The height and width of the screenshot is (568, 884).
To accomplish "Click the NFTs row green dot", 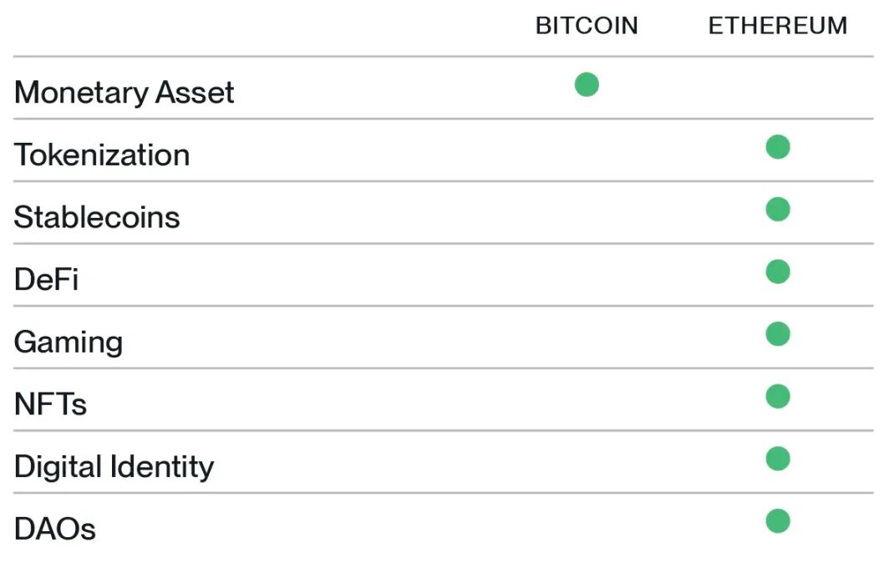I will tap(777, 396).
